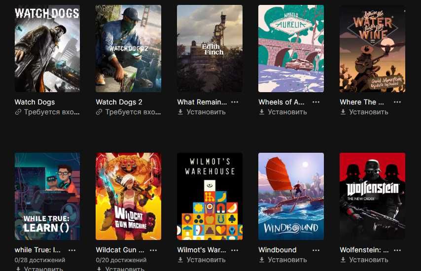Click the download icon under Wheels of Aurelia
The height and width of the screenshot is (271, 421).
(x=262, y=112)
